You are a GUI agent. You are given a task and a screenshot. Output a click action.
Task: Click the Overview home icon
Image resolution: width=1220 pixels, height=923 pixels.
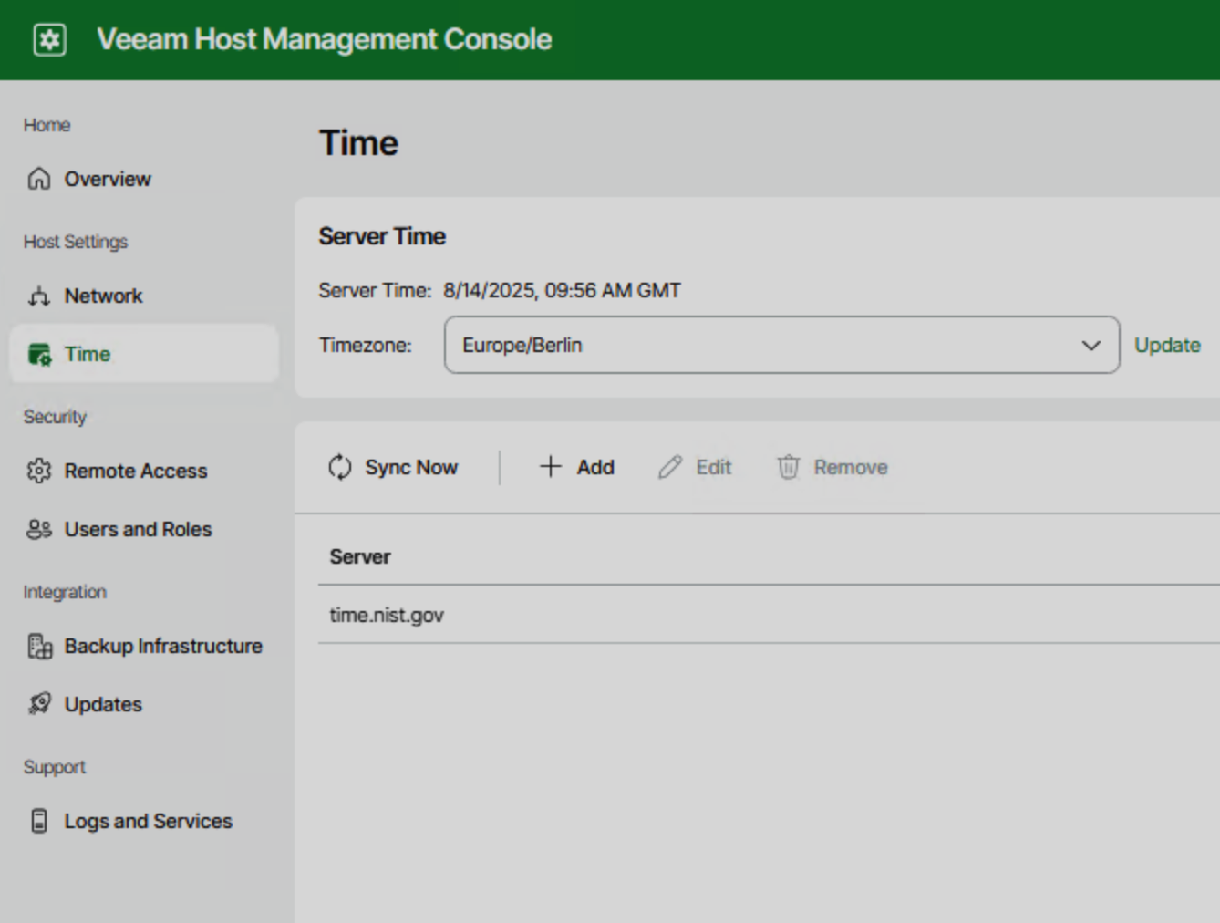39,179
